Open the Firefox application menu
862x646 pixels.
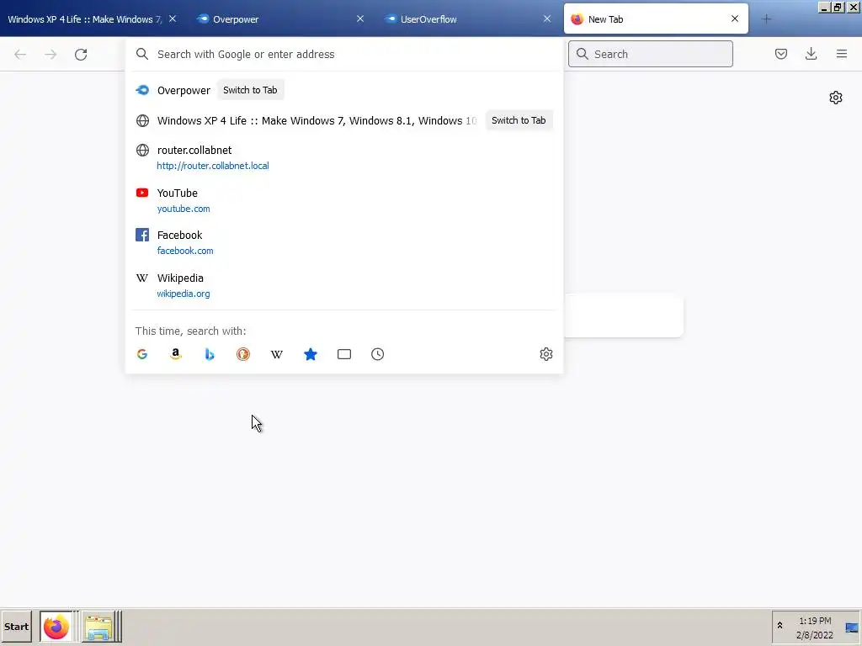coord(842,54)
